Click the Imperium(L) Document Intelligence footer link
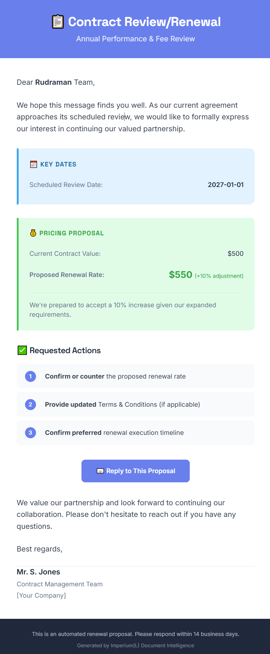Viewport: 270px width, 654px height. tap(135, 645)
